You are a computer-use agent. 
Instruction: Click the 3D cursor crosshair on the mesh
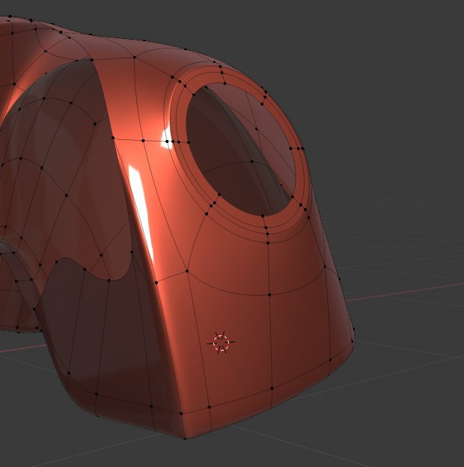(221, 343)
